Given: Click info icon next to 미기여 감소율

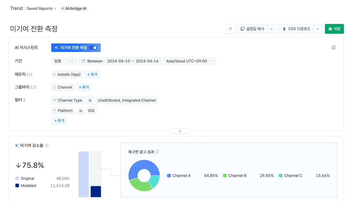Looking at the screenshot, I should [x=47, y=145].
